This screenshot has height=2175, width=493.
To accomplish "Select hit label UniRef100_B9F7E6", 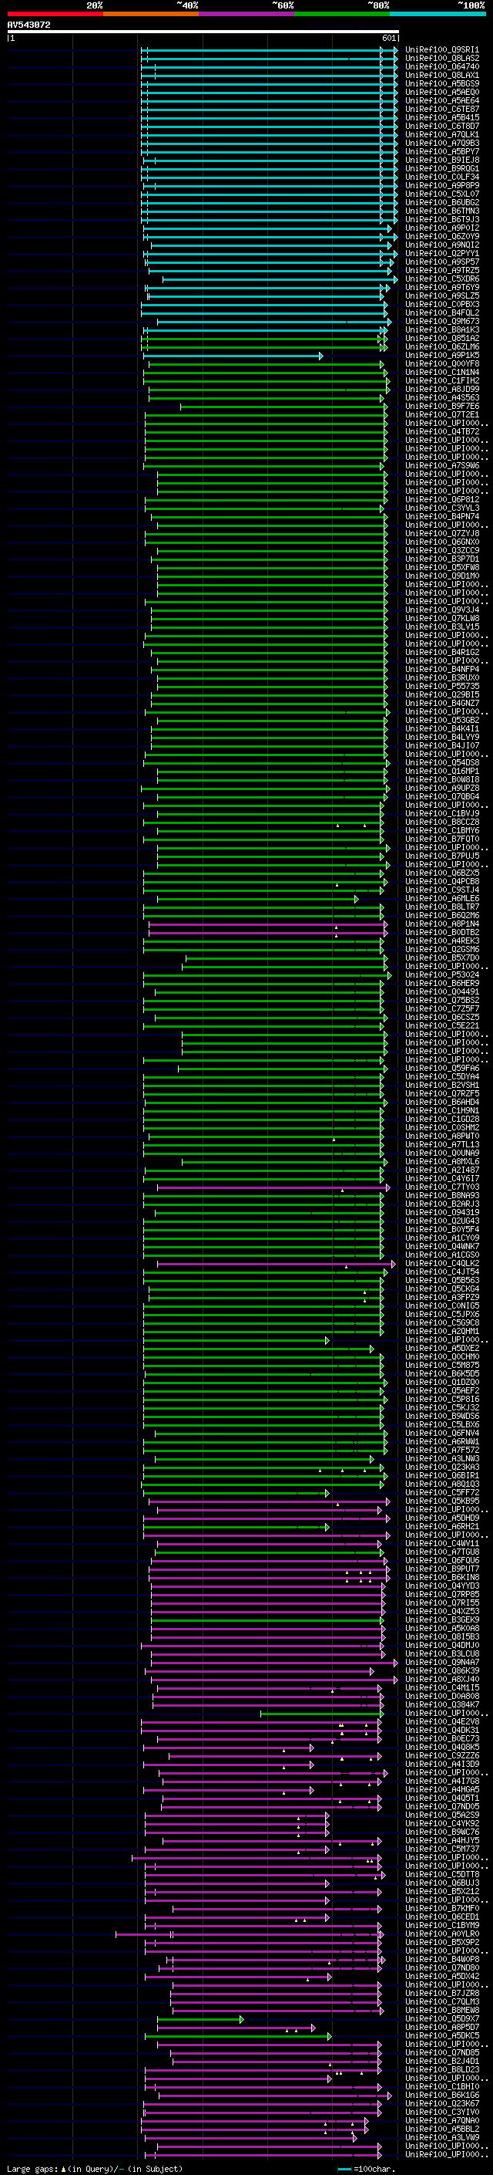I will [x=441, y=406].
